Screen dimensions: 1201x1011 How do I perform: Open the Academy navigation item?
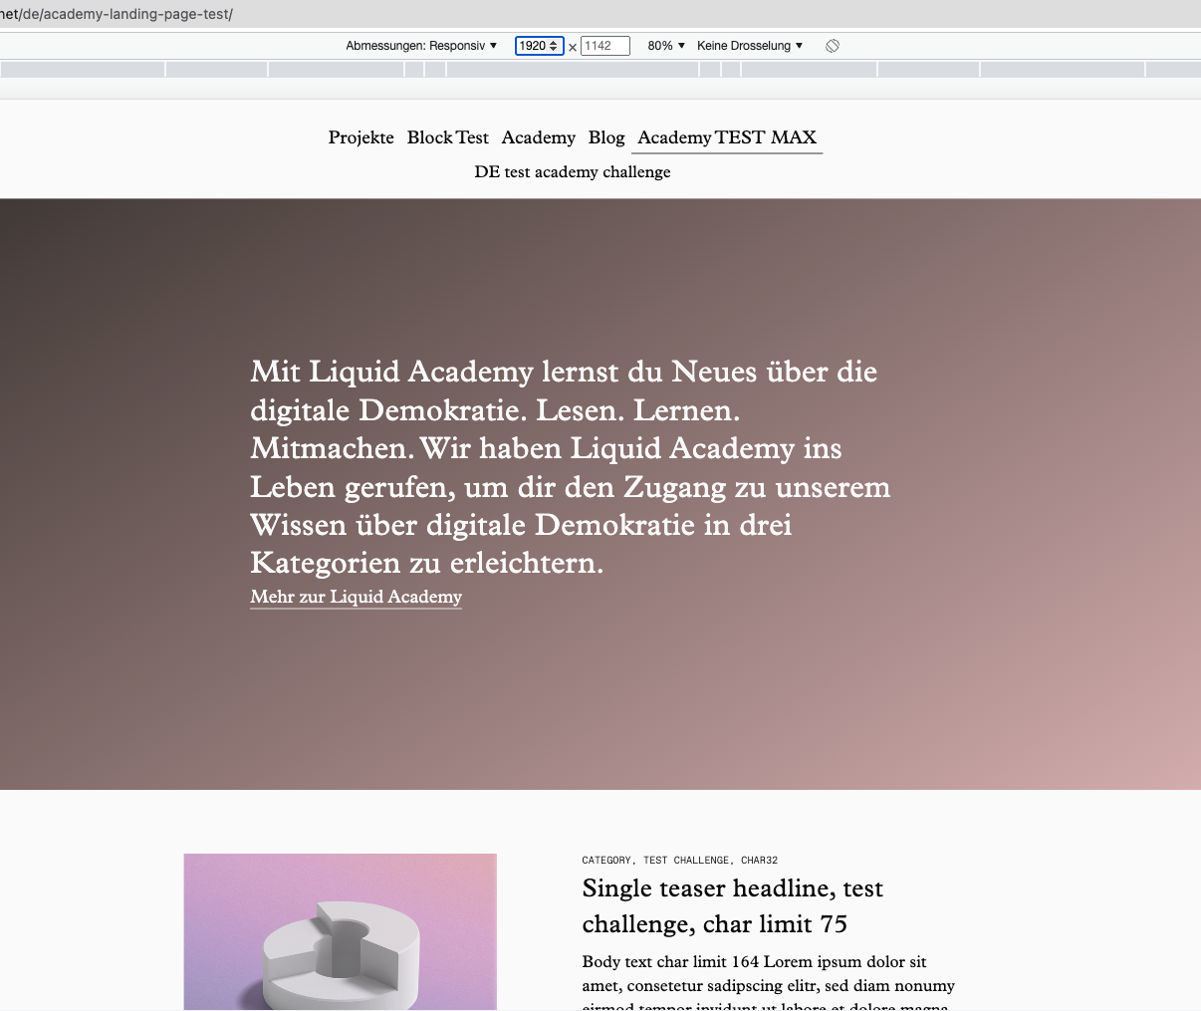[539, 137]
